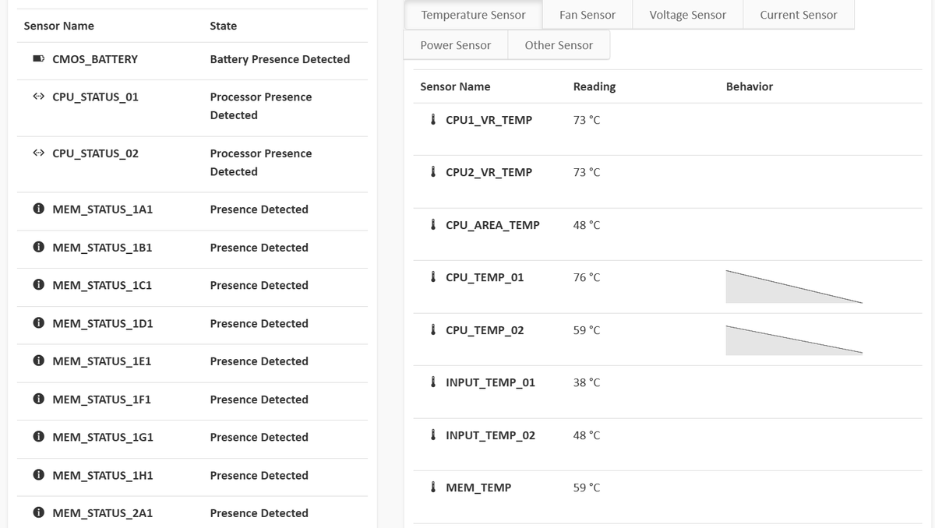Click the Reading column header
The height and width of the screenshot is (528, 935).
click(x=594, y=86)
